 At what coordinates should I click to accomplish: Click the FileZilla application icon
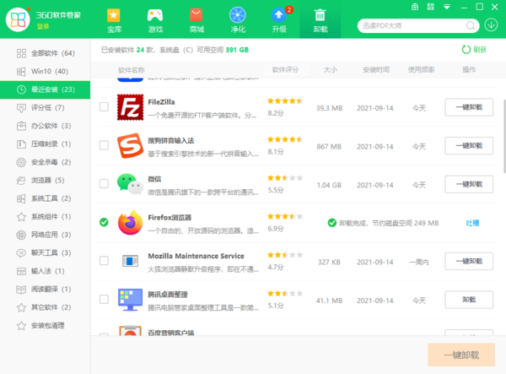point(130,107)
